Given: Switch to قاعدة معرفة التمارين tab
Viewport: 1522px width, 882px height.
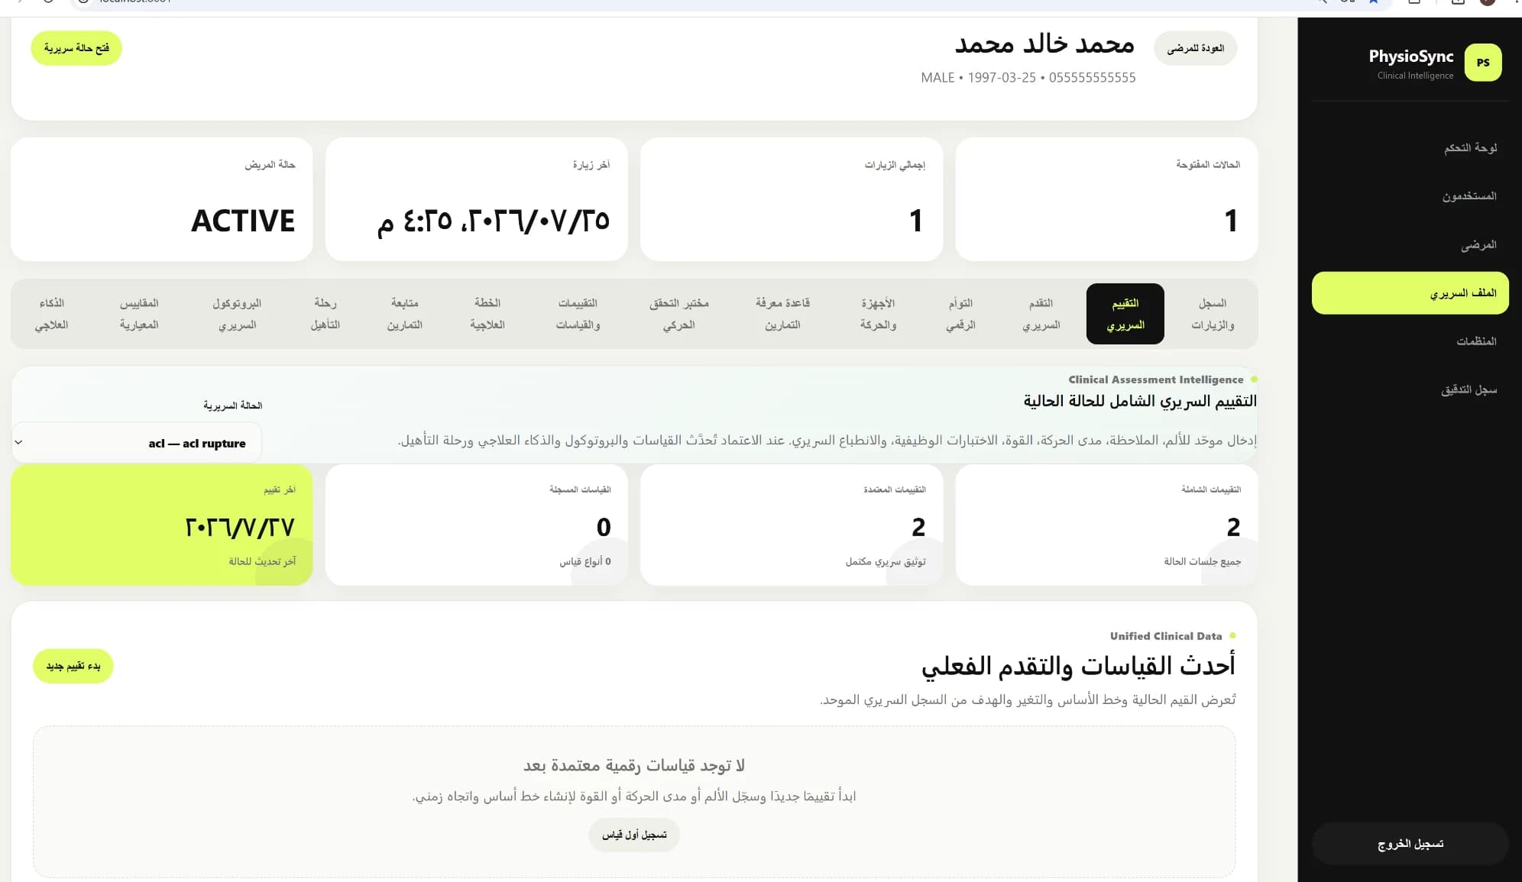Looking at the screenshot, I should [782, 314].
